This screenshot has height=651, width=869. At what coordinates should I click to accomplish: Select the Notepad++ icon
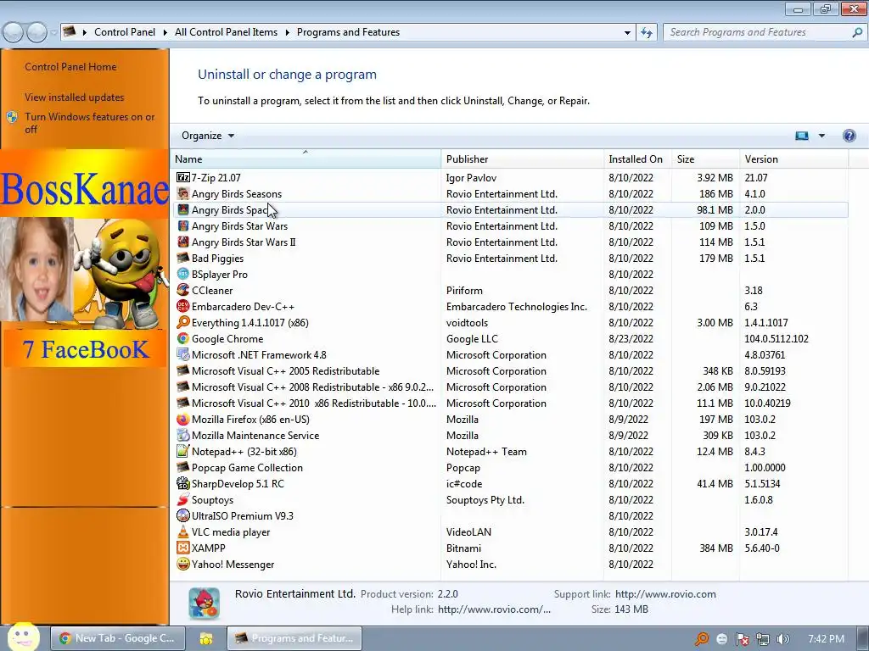pos(183,451)
